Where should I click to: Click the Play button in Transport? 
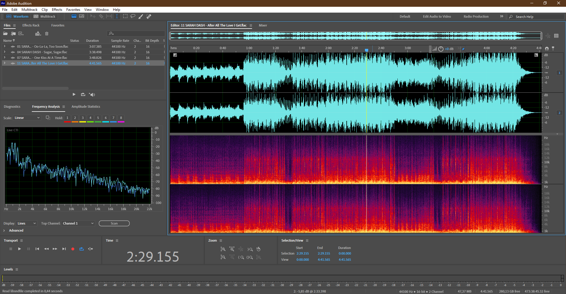[x=19, y=249]
